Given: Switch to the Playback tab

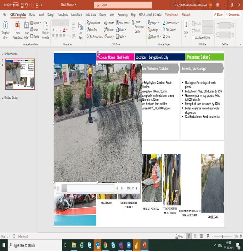Looking at the screenshot, I should coord(186,14).
